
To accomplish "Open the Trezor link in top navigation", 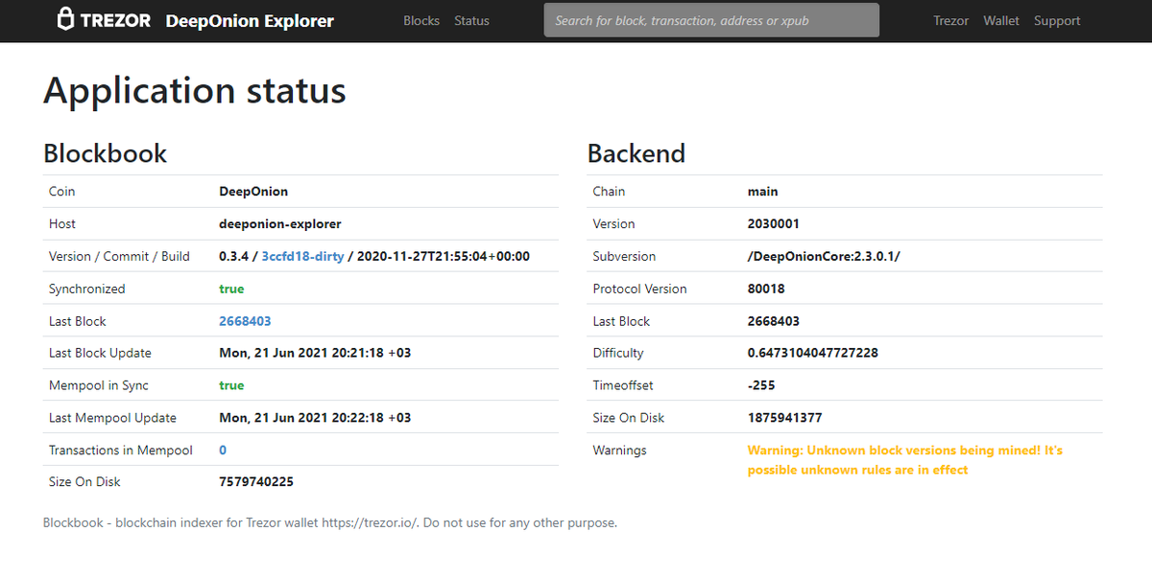I will coord(951,20).
